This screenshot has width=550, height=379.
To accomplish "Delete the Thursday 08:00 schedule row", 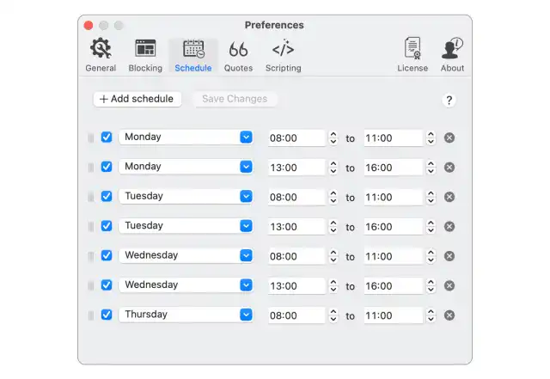I will (x=449, y=315).
